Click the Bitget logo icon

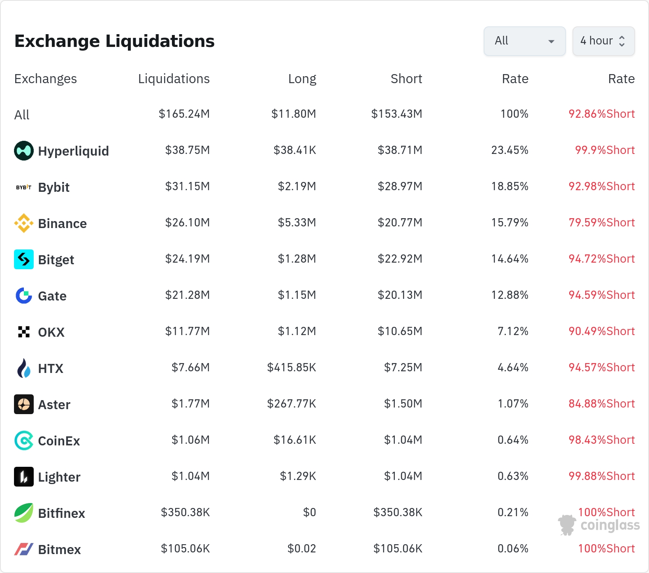[24, 259]
